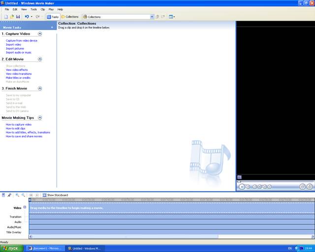Open the Clip menu
315x252 pixels.
[x=43, y=9]
